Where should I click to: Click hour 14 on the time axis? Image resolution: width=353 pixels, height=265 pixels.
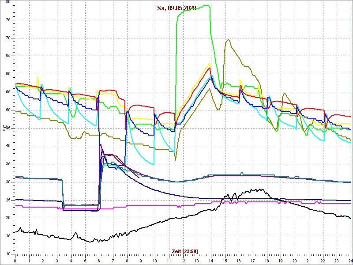click(x=211, y=260)
